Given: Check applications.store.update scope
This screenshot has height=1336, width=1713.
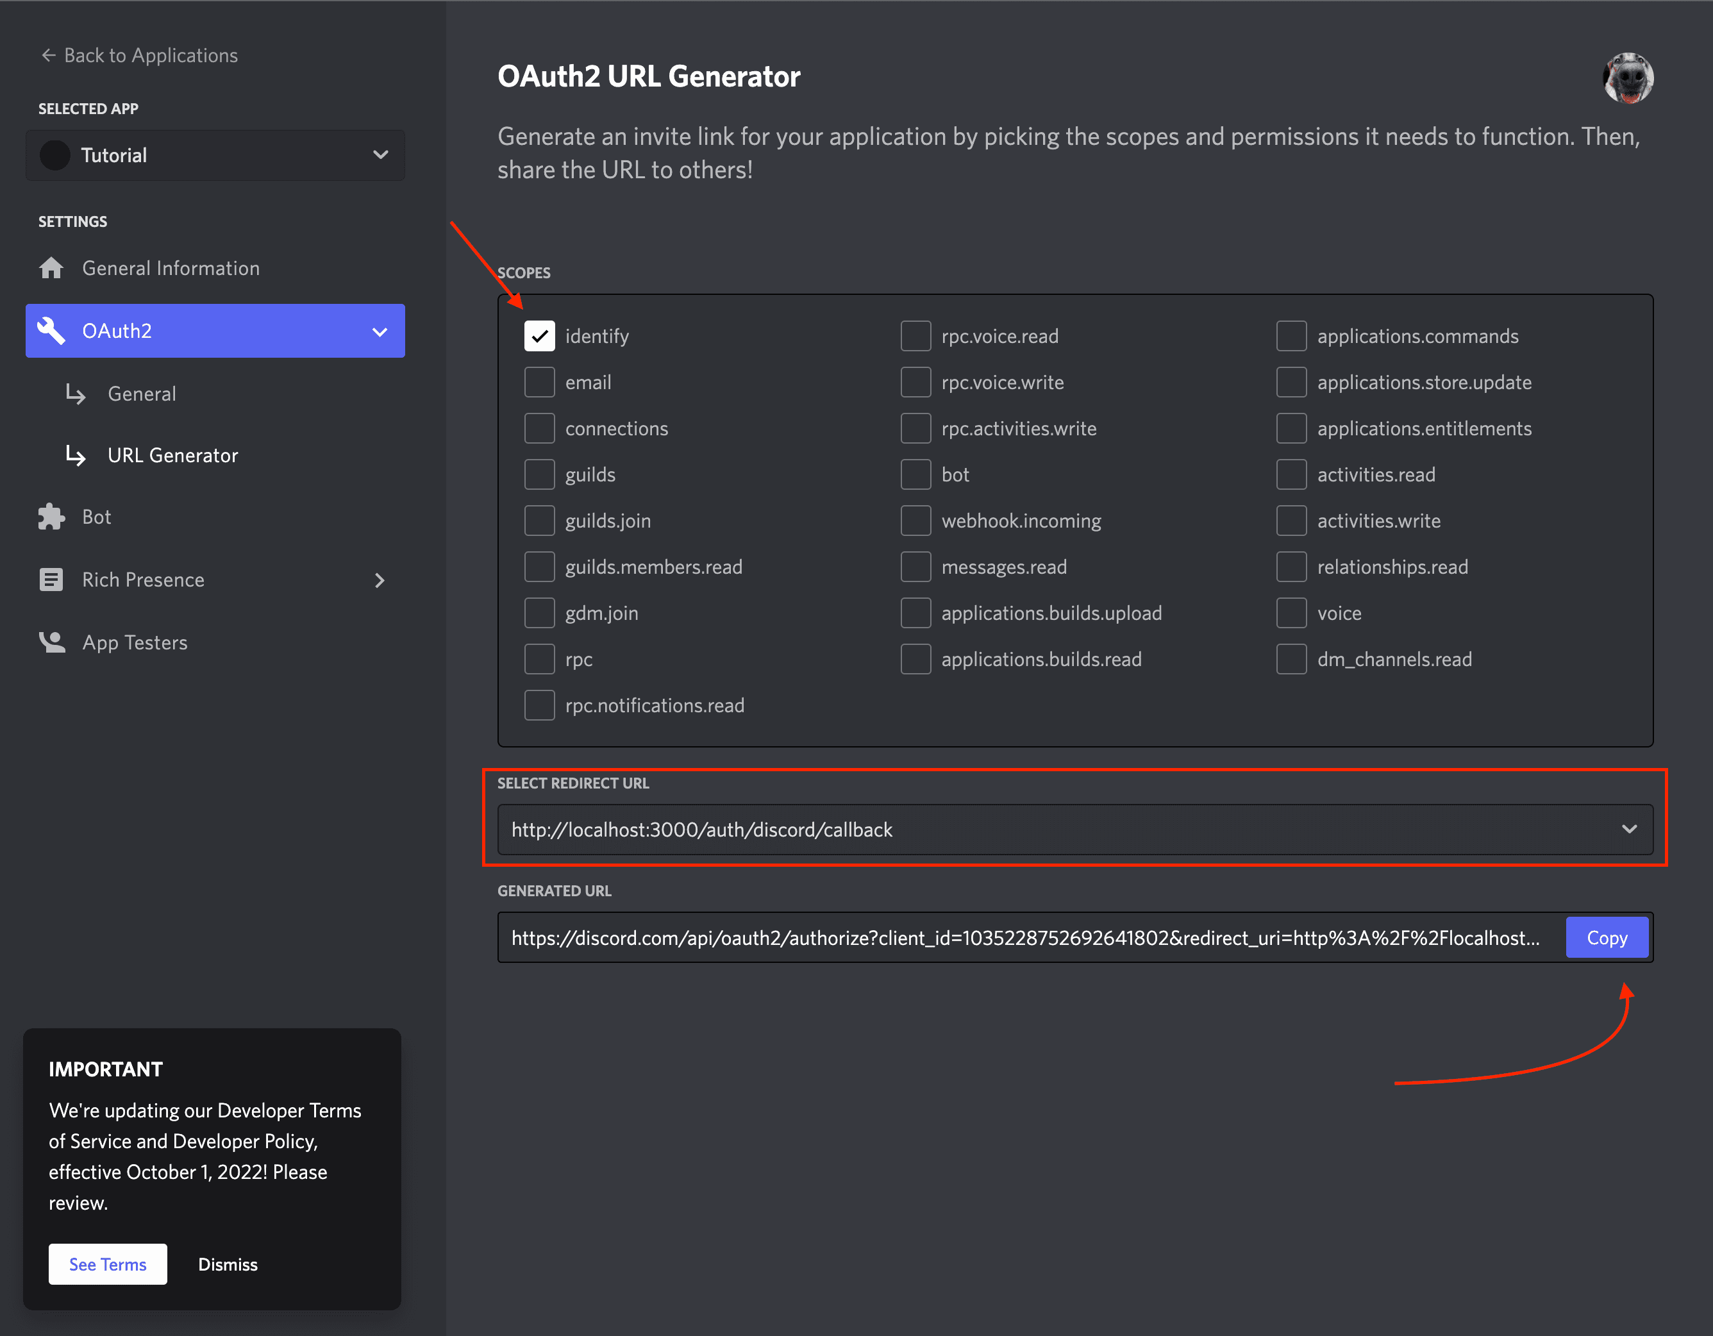Looking at the screenshot, I should (x=1291, y=382).
